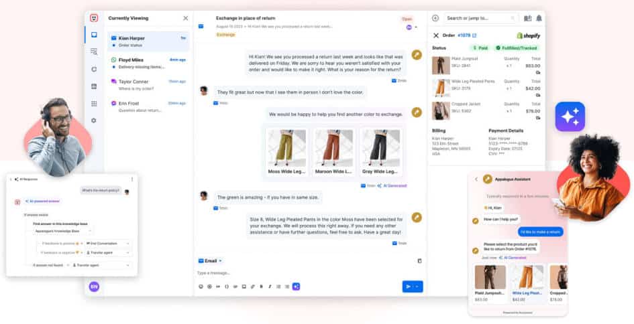Image resolution: width=634 pixels, height=324 pixels.
Task: Click the Wide Leg Pleated Pants order thumbnail
Action: point(441,88)
